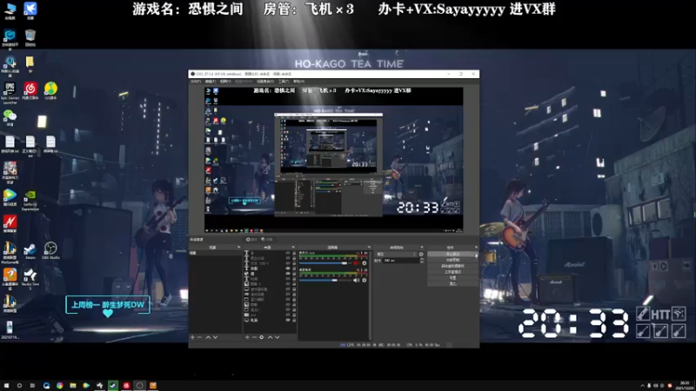Screen dimensions: 696x391
Task: Hide the fourth text source via eye
Action: pyautogui.click(x=288, y=268)
